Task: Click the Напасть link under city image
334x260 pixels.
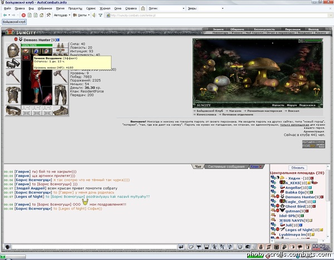Action: (x=278, y=105)
